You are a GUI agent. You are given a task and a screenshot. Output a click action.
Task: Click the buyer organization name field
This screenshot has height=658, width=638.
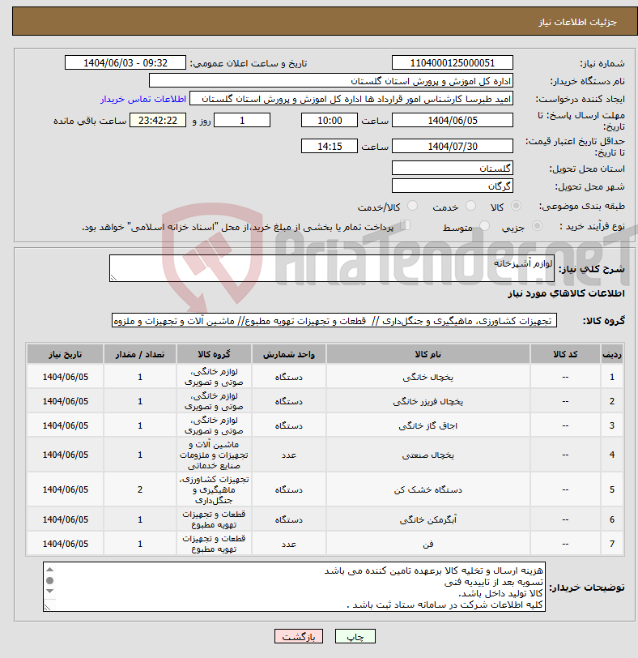pos(330,81)
